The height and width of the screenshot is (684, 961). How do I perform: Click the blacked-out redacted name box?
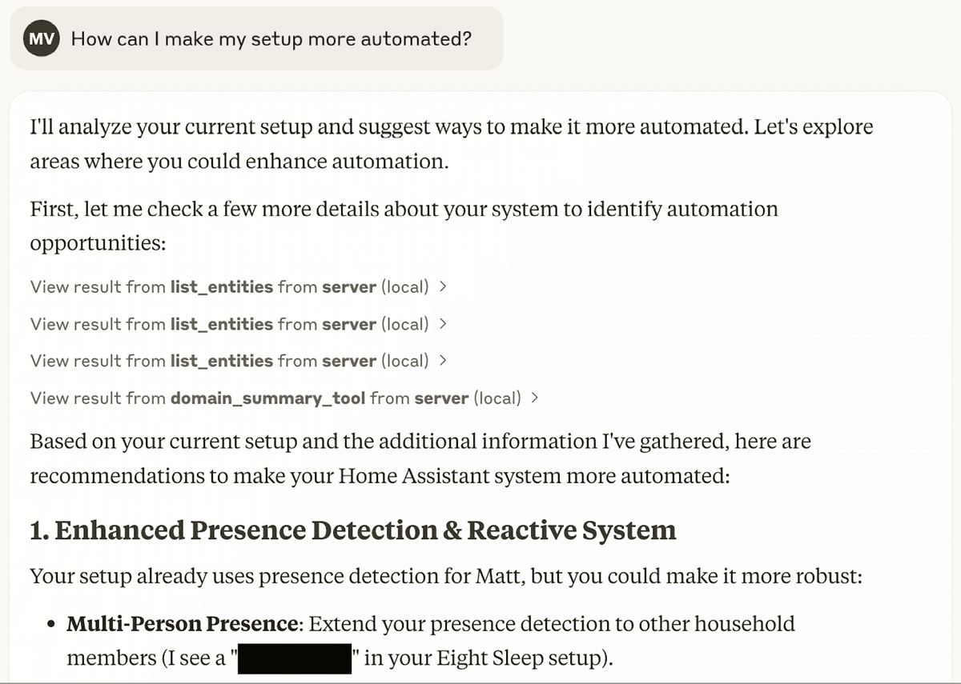point(296,658)
